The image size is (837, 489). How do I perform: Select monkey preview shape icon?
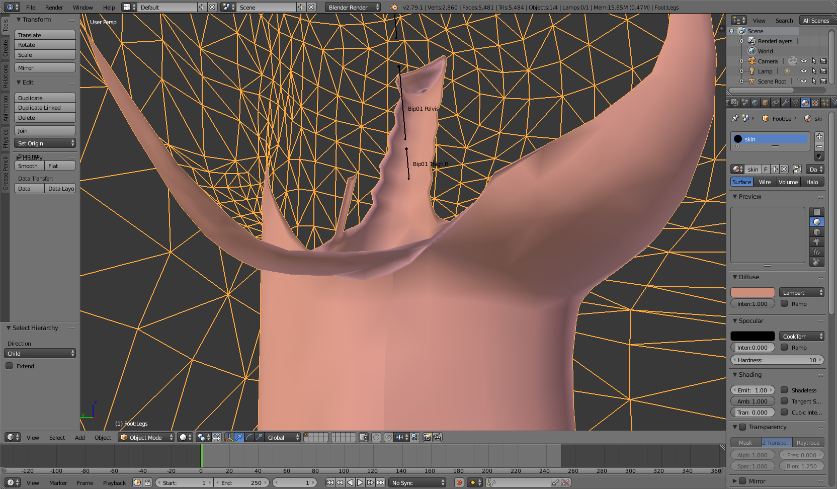click(x=817, y=242)
